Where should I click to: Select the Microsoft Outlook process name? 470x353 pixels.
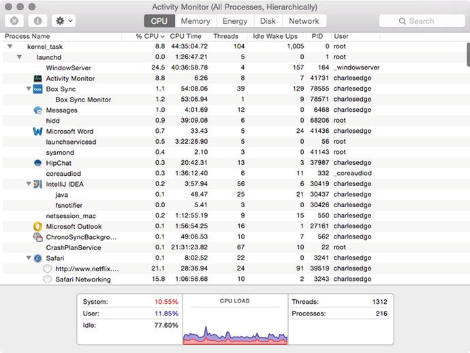pyautogui.click(x=74, y=226)
